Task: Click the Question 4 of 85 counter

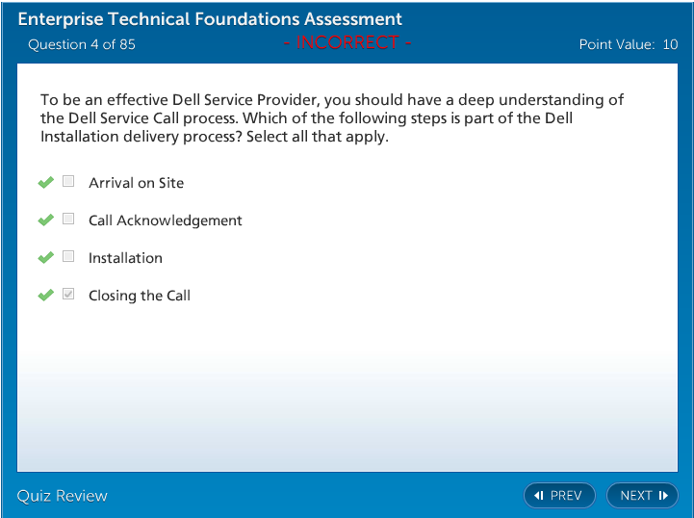Action: [x=82, y=44]
